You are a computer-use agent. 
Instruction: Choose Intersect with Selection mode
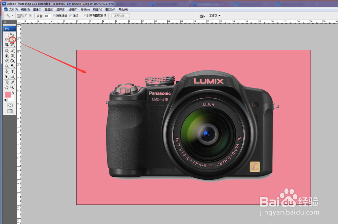pyautogui.click(x=30, y=16)
